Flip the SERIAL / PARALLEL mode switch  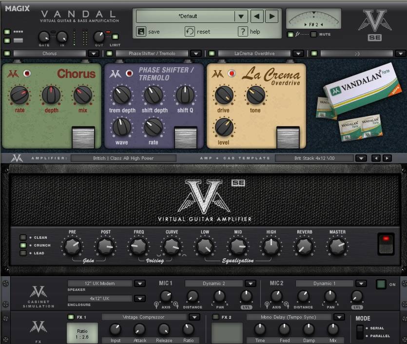(x=360, y=332)
